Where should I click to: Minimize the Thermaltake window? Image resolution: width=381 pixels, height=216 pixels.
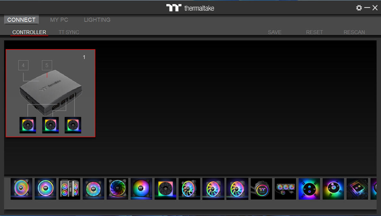[367, 8]
